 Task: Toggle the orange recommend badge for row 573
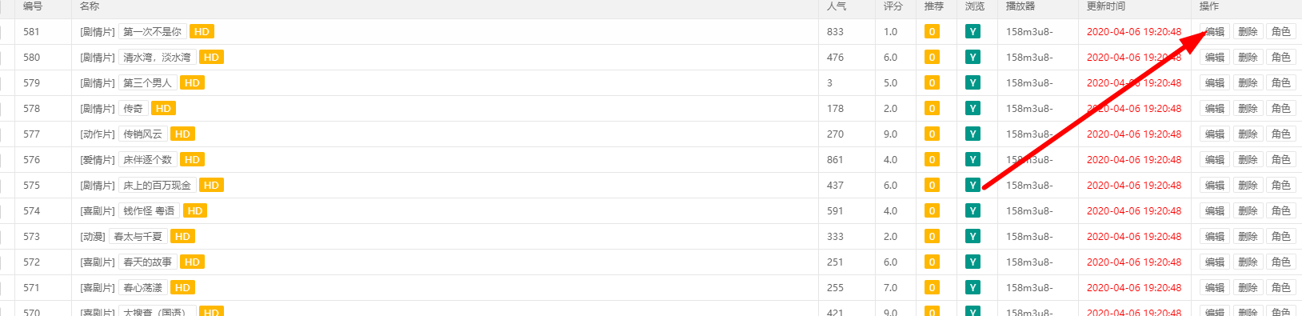(x=932, y=237)
